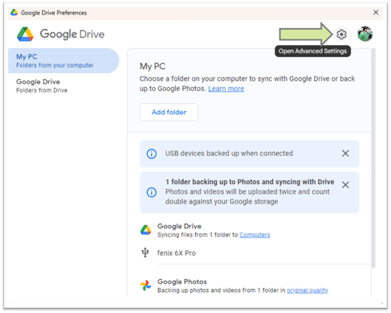Click the USB icon next to fenix 6X Pro

(145, 253)
